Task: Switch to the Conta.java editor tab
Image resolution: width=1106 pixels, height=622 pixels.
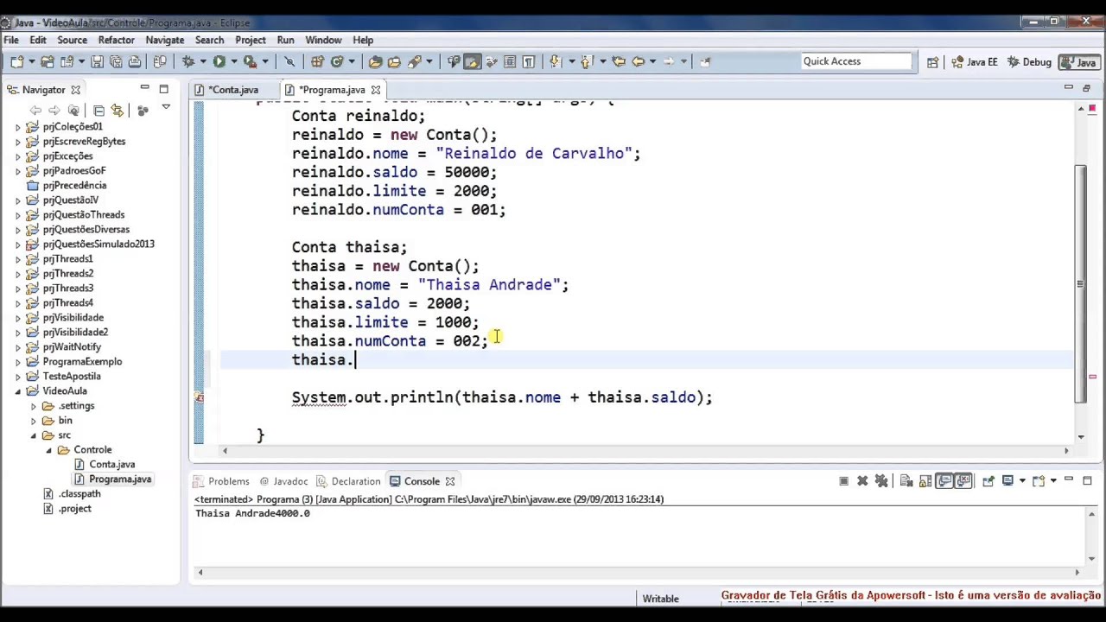Action: [x=233, y=90]
